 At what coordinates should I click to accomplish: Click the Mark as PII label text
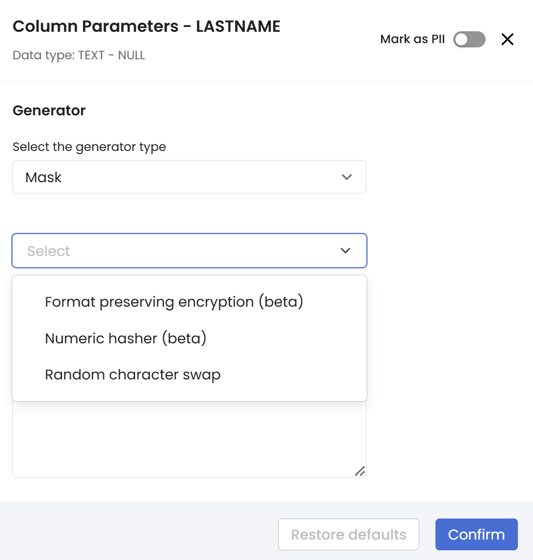(x=412, y=39)
